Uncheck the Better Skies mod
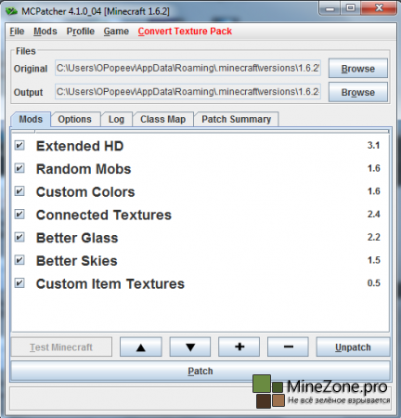 (x=19, y=260)
